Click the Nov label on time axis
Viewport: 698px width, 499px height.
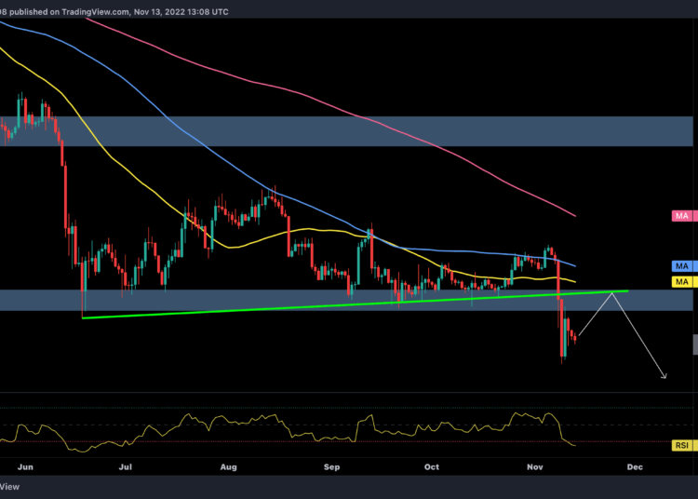tap(534, 467)
